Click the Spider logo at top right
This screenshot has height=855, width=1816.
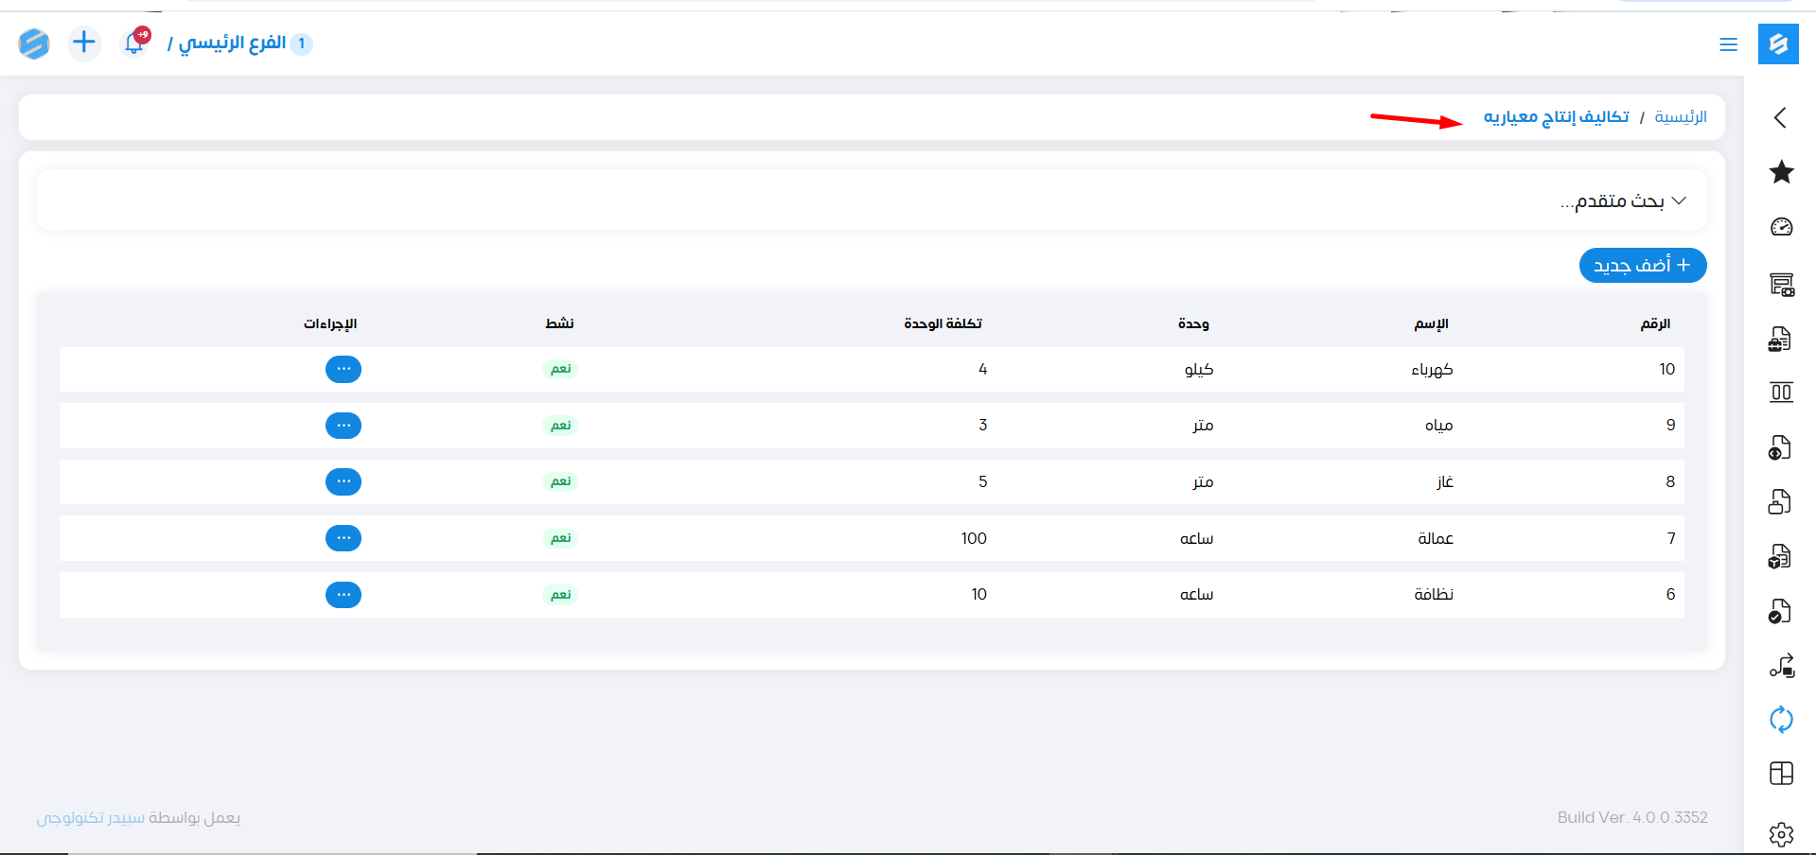[x=1778, y=44]
